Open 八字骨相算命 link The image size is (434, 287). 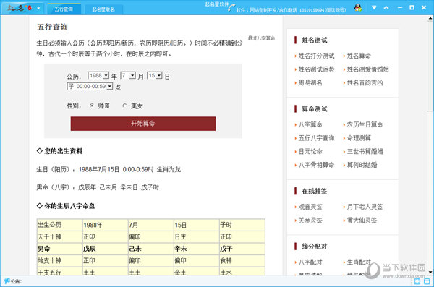click(316, 165)
